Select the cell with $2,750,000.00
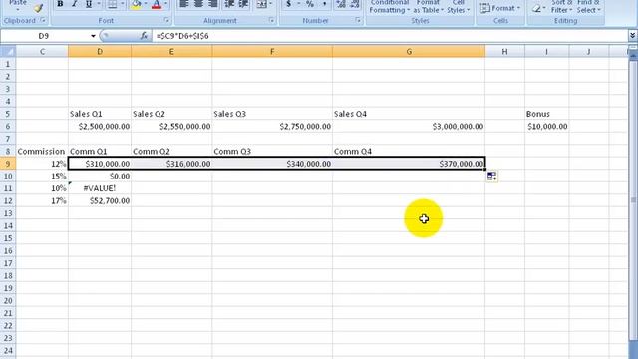Viewport: 638px width, 359px height. coord(272,127)
